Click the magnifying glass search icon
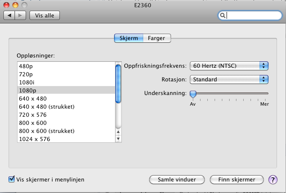The height and width of the screenshot is (193, 286). coord(223,15)
